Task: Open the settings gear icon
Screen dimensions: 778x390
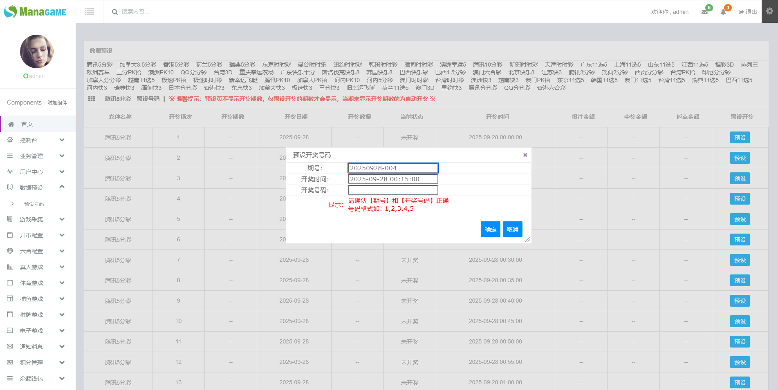Action: coord(769,11)
